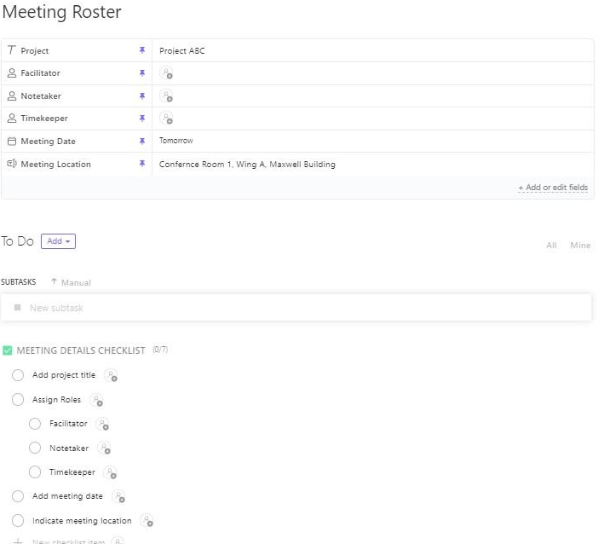Change subtask sort order from Manual
Viewport: 604px width, 544px height.
72,282
